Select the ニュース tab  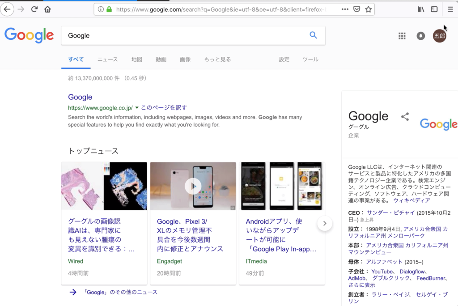pyautogui.click(x=107, y=59)
